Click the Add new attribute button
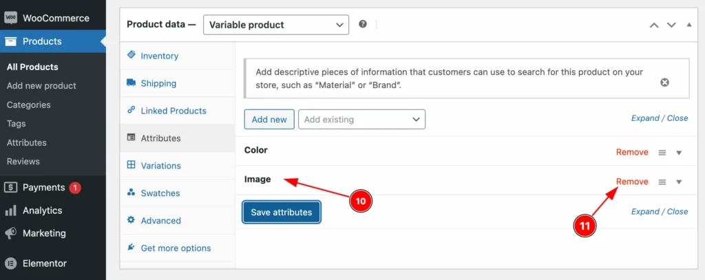705x280 pixels. click(x=269, y=120)
